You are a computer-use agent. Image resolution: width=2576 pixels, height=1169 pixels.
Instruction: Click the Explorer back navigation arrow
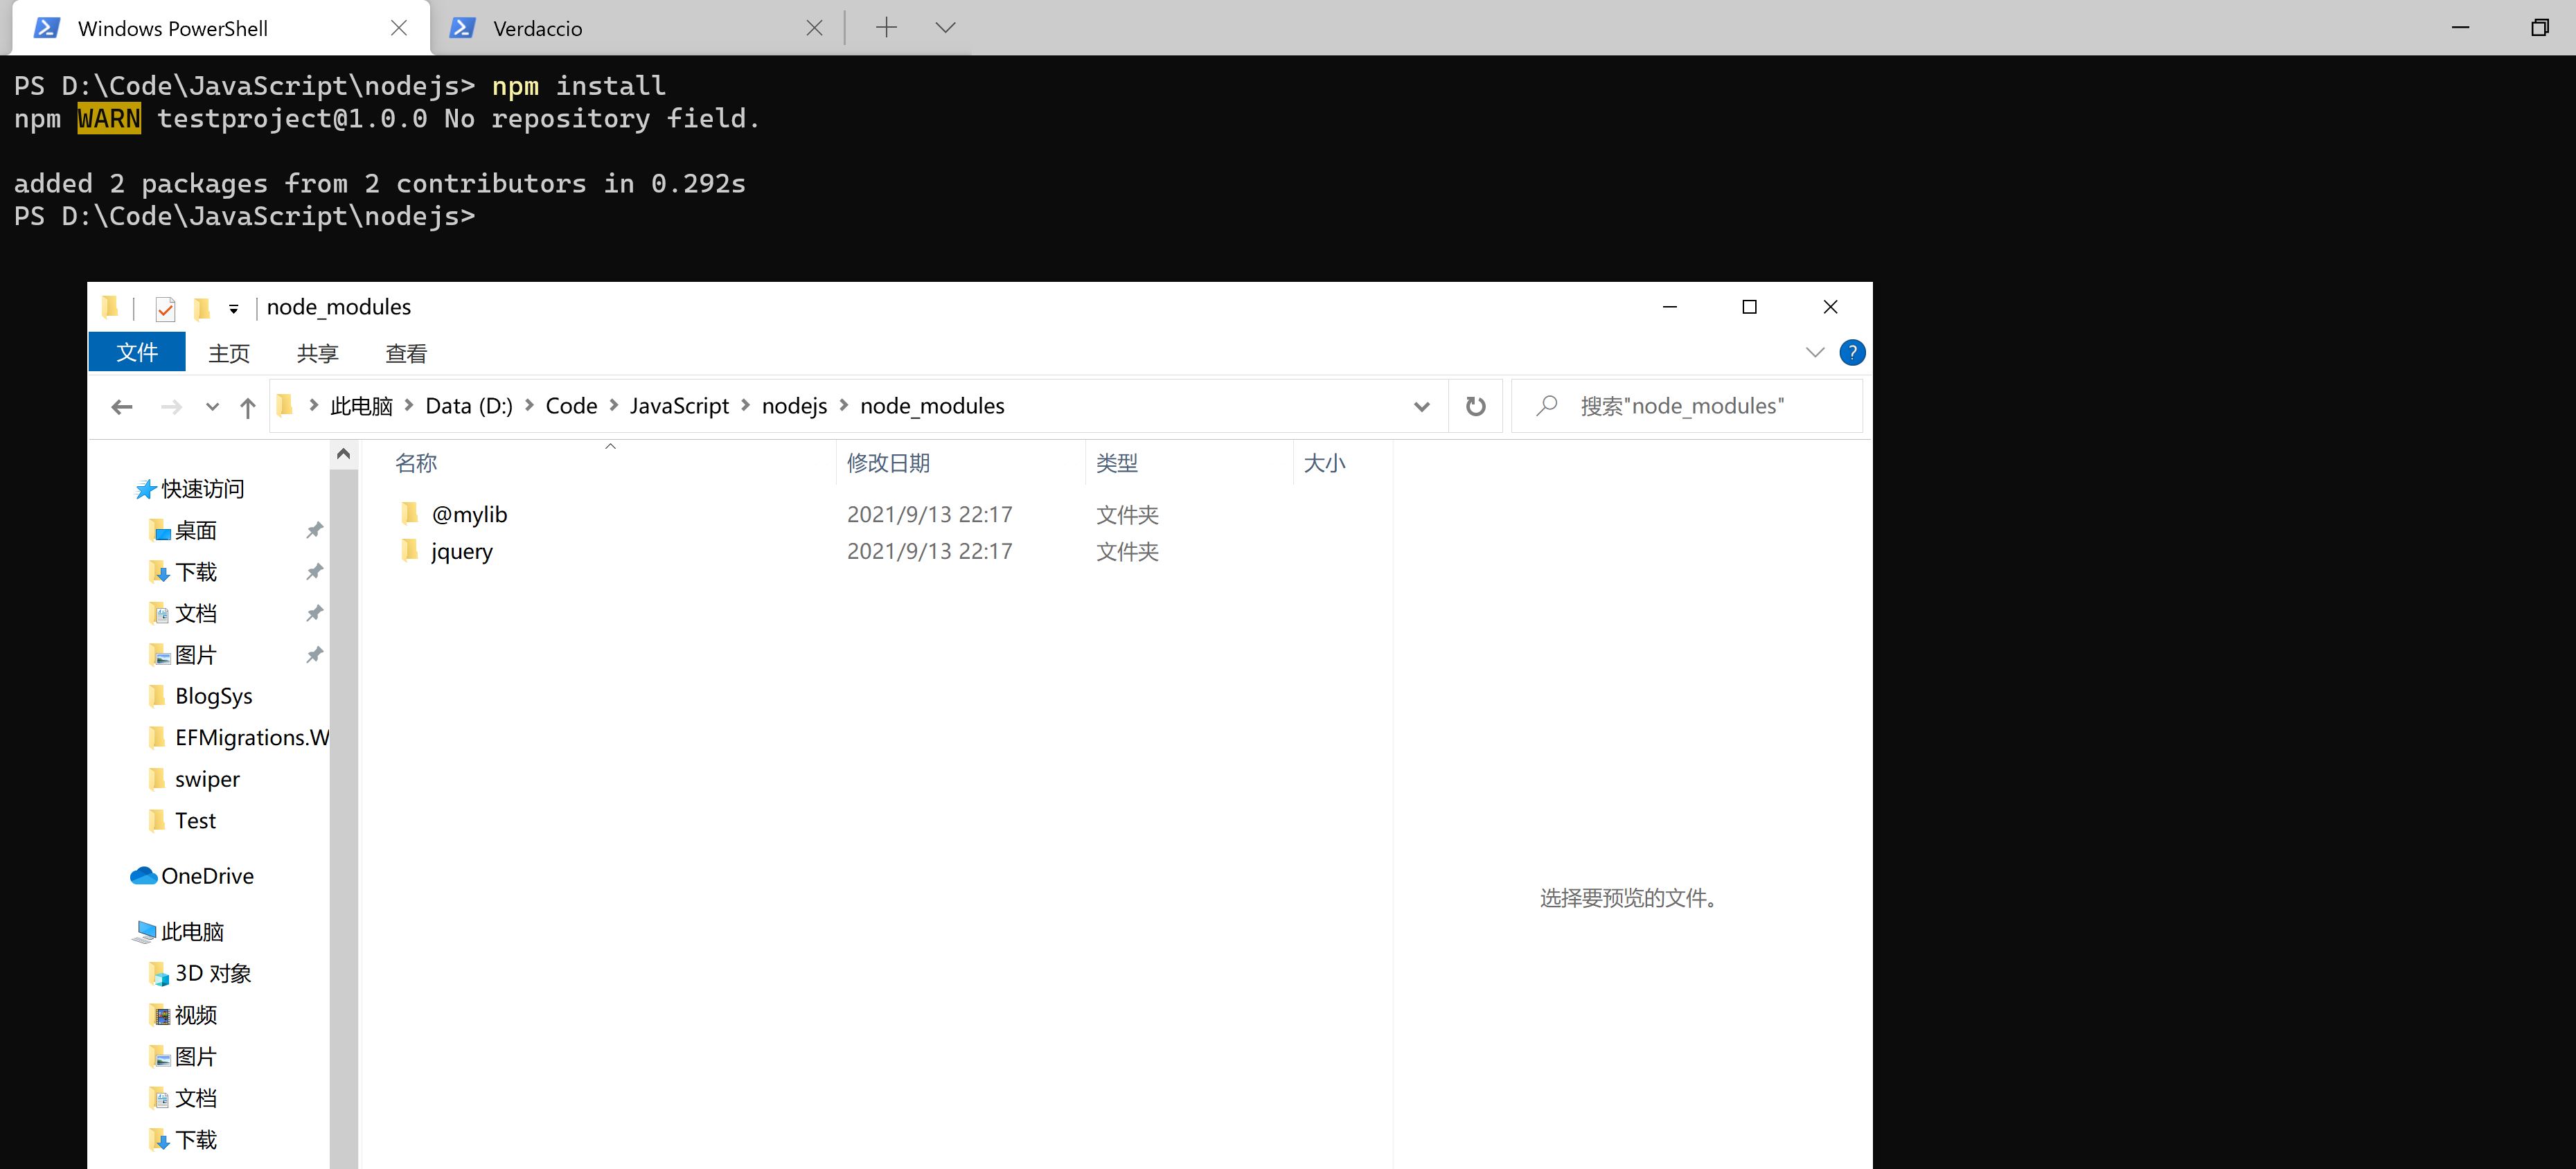(122, 406)
